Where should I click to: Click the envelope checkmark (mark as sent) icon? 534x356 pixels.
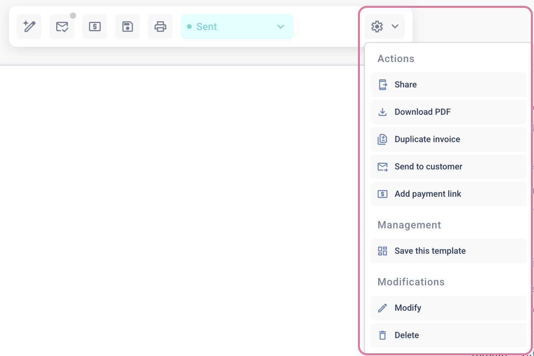pos(62,27)
